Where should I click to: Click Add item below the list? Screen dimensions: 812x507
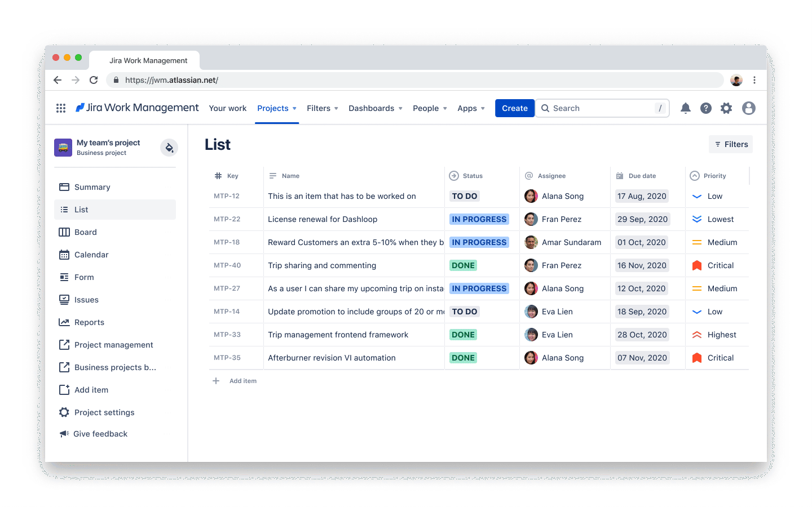coord(243,381)
